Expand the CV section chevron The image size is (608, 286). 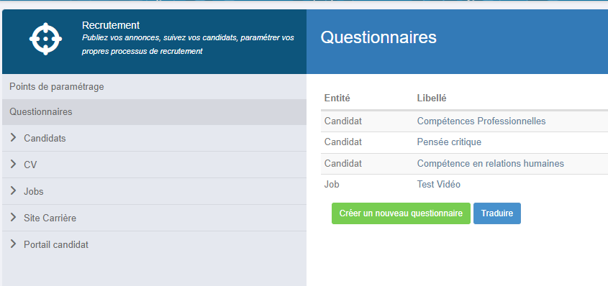tap(14, 164)
